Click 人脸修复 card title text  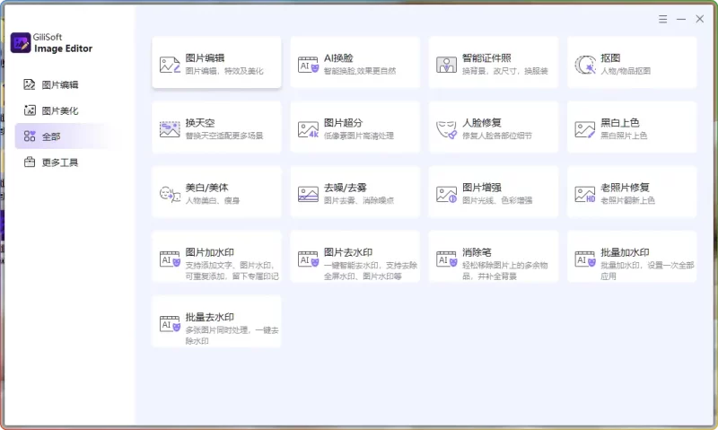click(482, 123)
